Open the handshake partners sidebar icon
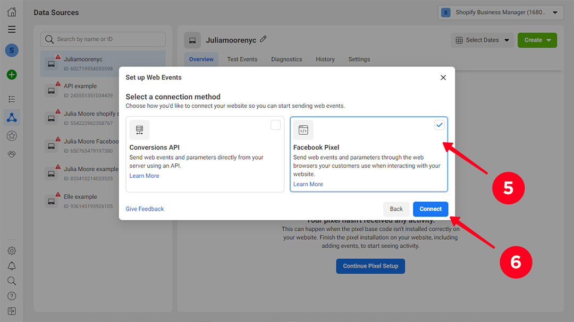This screenshot has width=574, height=322. (x=12, y=154)
